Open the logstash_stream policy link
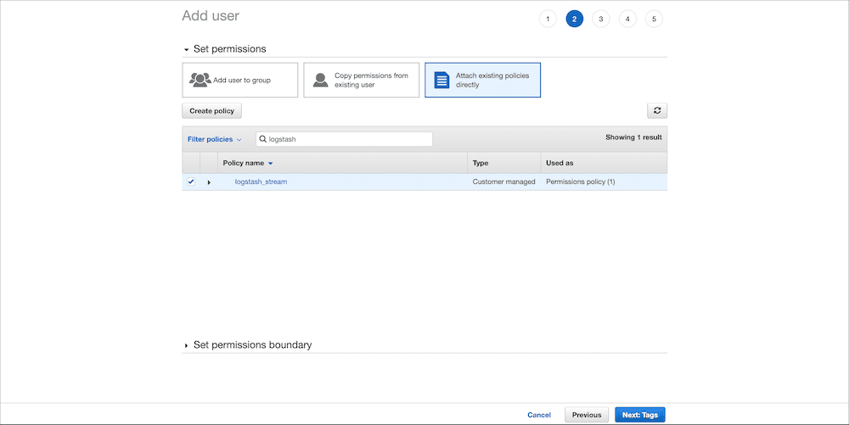This screenshot has height=425, width=849. pyautogui.click(x=261, y=182)
